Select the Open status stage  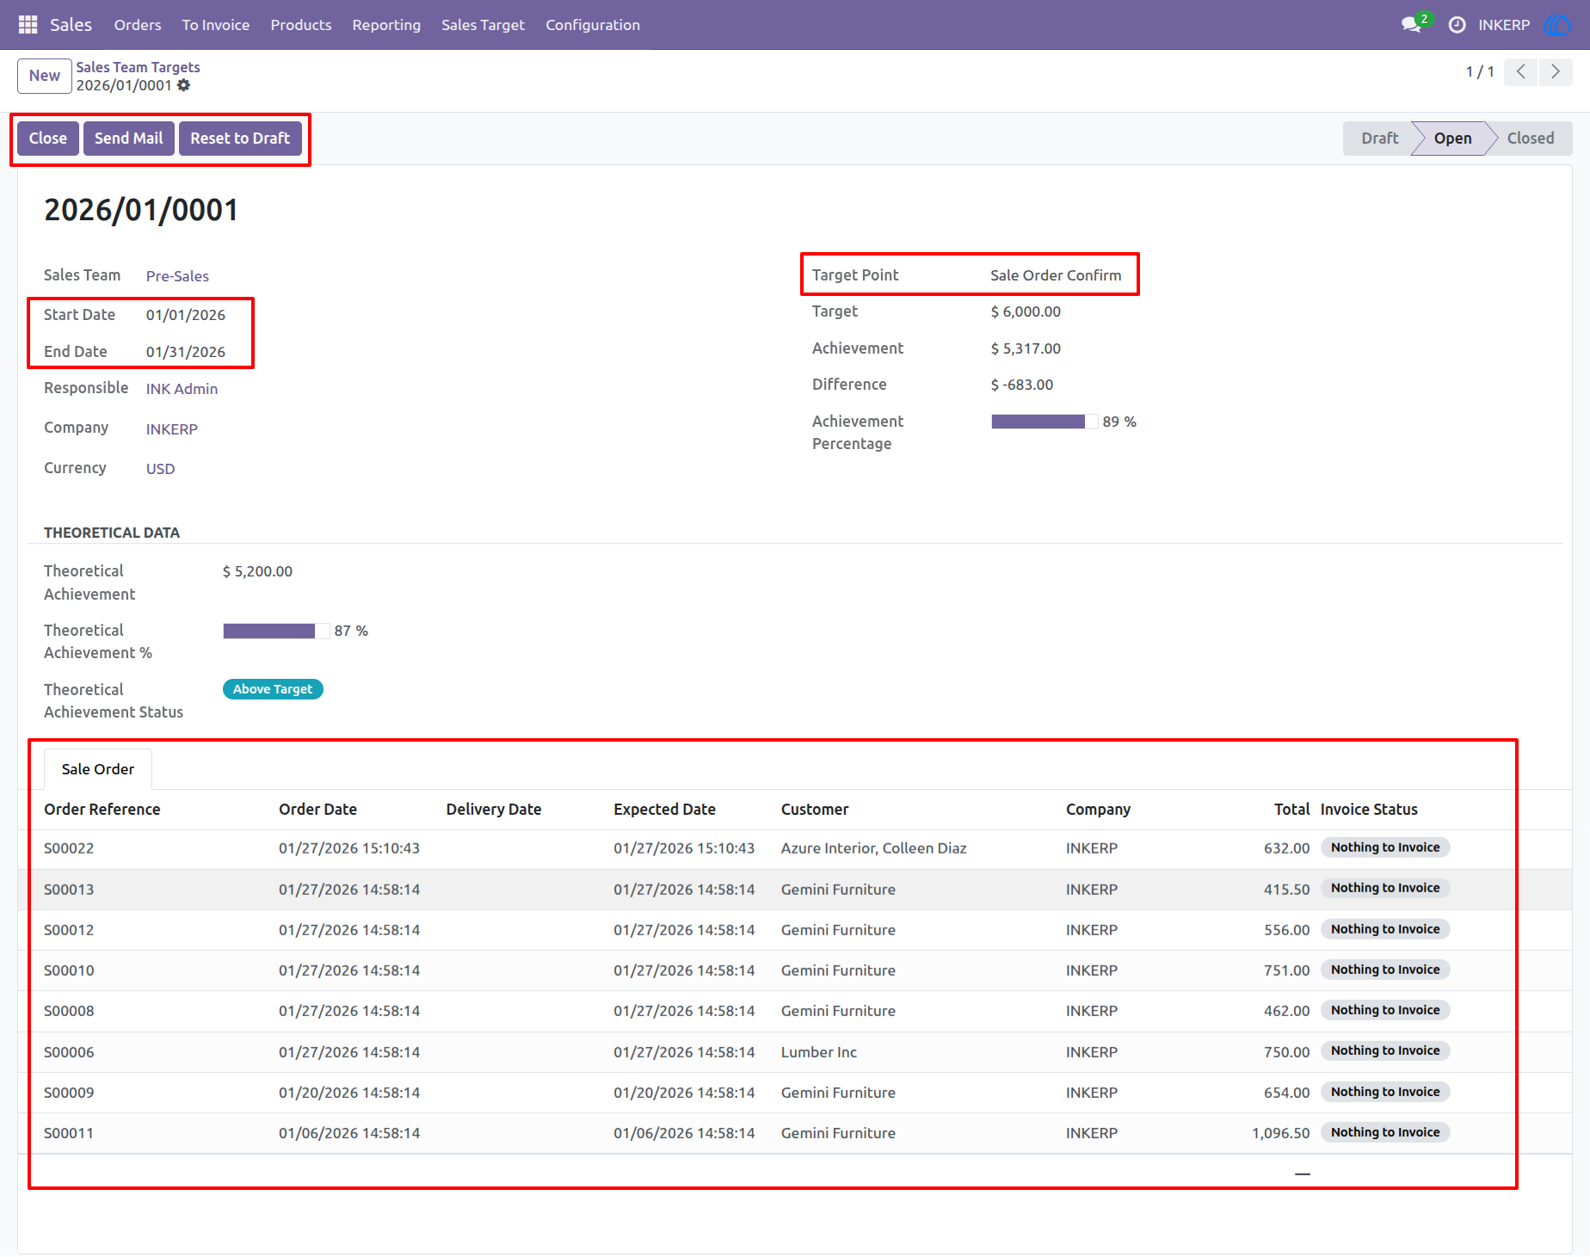point(1452,139)
